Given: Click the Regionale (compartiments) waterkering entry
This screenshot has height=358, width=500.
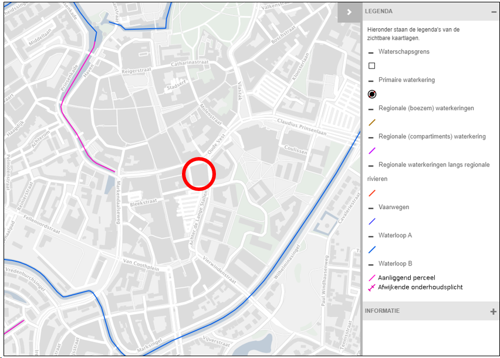Looking at the screenshot, I should (432, 137).
